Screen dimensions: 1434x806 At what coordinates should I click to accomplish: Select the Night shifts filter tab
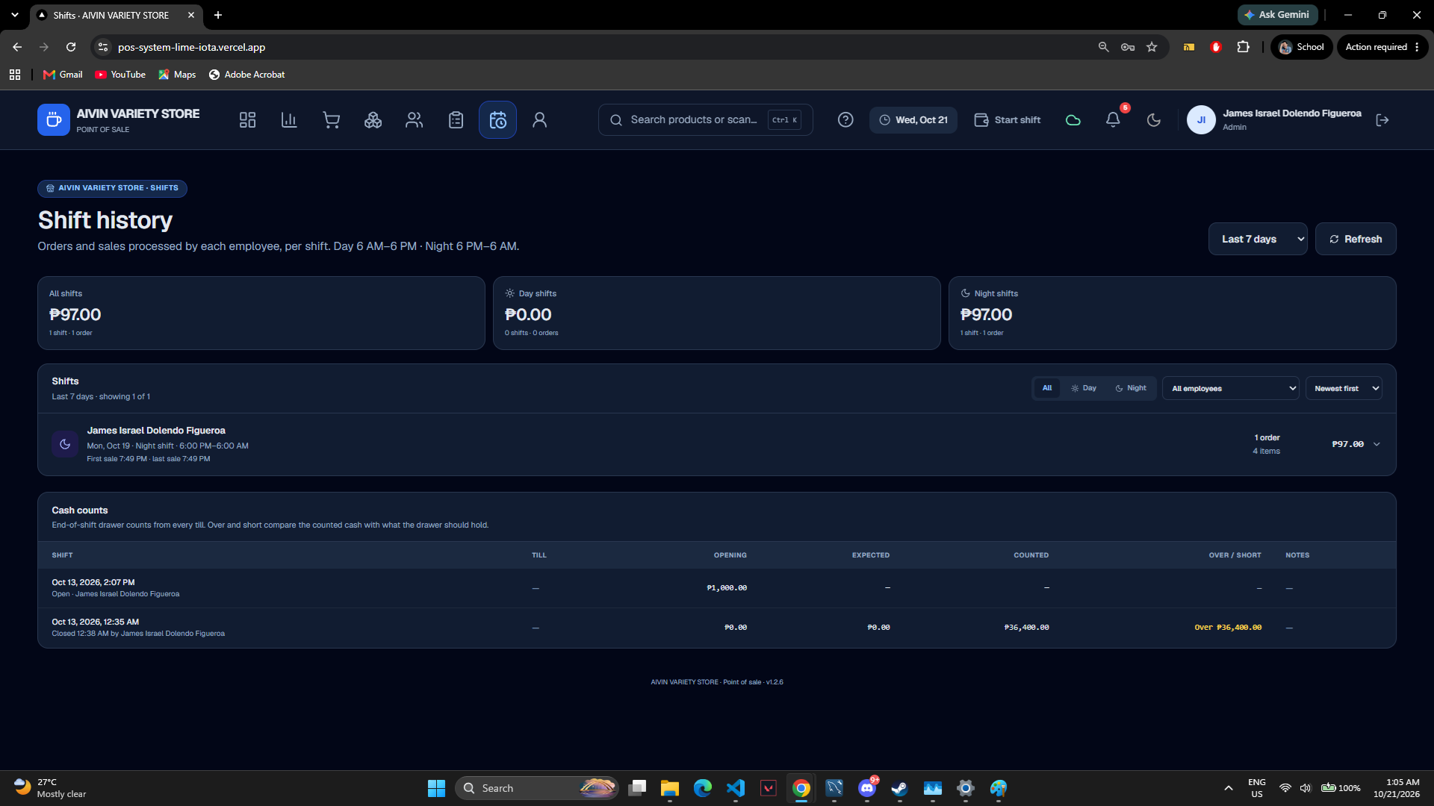tap(1131, 388)
